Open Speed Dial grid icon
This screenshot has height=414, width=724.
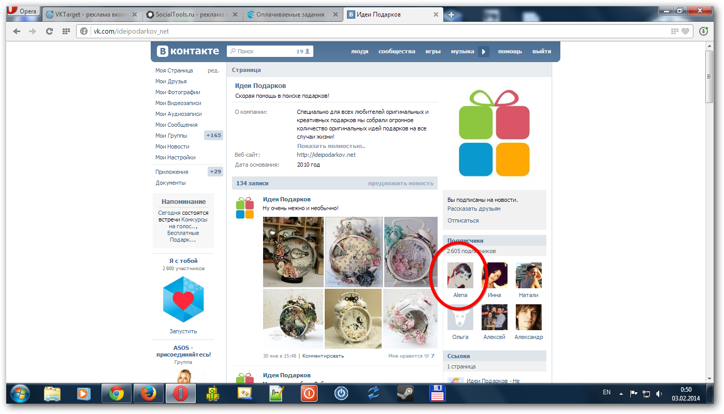(x=66, y=31)
